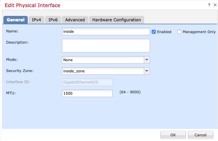Focus the Description text area
218x141 pixels.
point(106,46)
